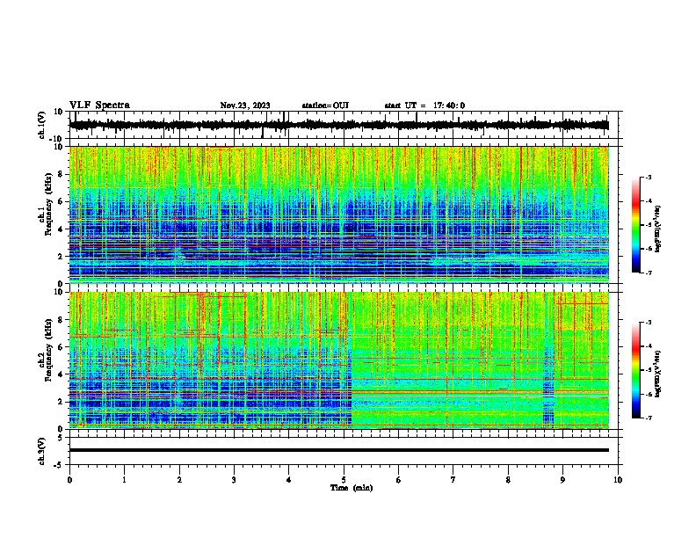This screenshot has width=696, height=538.
Task: Click the ch.2 frequency axis "8" tick label
Action: click(x=62, y=320)
